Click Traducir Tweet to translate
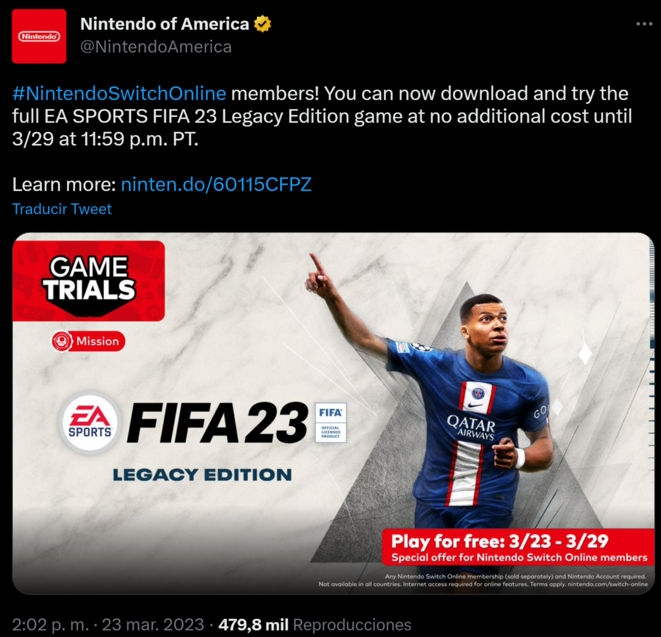 point(62,209)
